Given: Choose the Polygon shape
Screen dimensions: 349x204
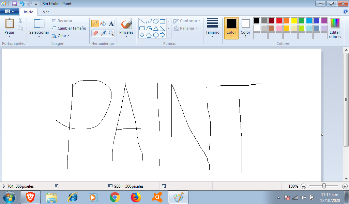Looking at the screenshot, I should coord(149,28).
